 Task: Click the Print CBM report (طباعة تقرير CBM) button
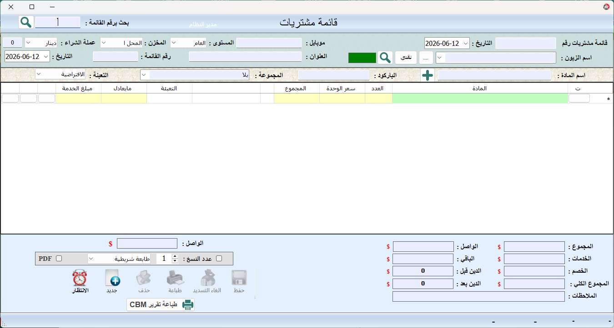[161, 305]
